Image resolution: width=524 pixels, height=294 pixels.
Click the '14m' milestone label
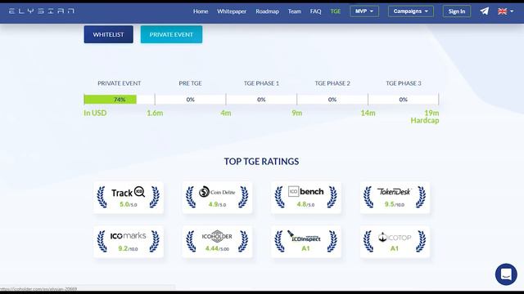[x=368, y=113]
